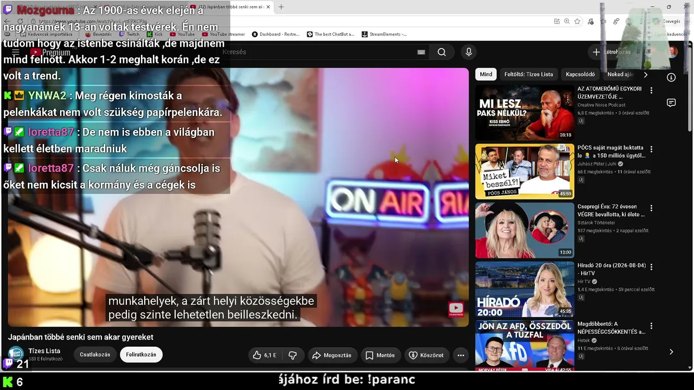Click the Létrehozás create button
Viewport: 694px width, 390px height.
[x=612, y=52]
